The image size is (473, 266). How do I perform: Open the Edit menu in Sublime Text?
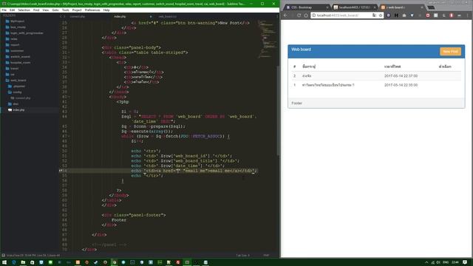pyautogui.click(x=13, y=10)
